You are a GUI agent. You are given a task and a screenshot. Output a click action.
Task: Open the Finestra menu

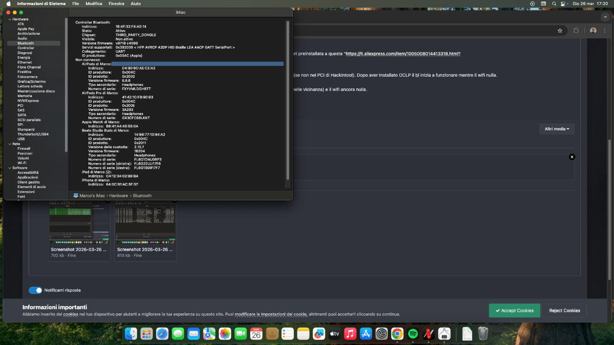(116, 4)
